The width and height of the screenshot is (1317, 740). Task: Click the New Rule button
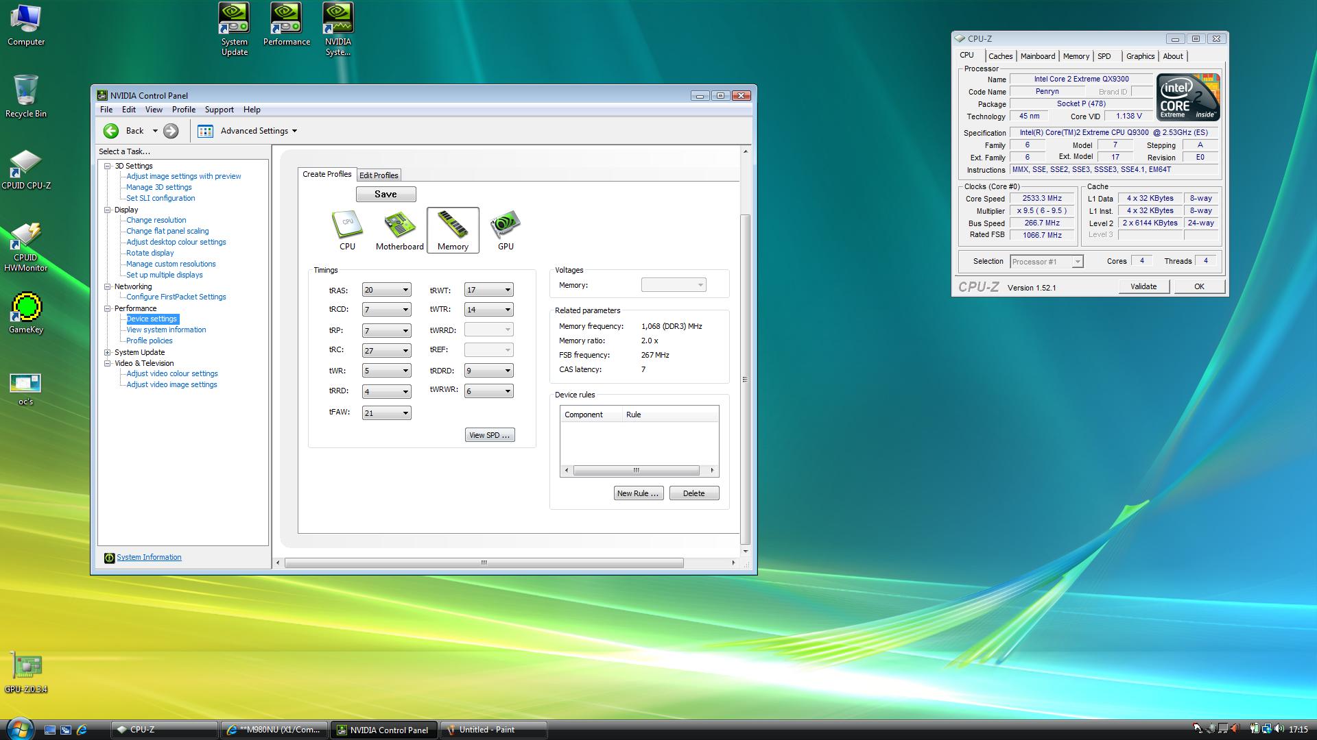point(638,493)
